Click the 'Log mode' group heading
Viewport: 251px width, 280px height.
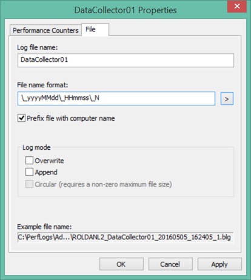coord(36,147)
